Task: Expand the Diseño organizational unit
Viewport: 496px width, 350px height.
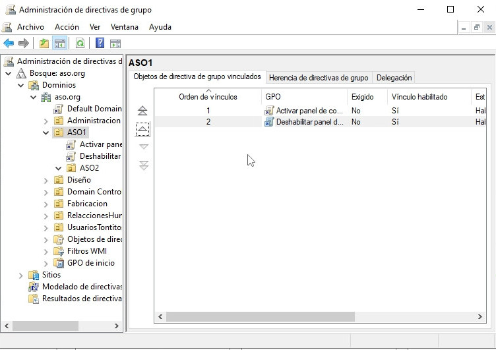Action: tap(46, 180)
